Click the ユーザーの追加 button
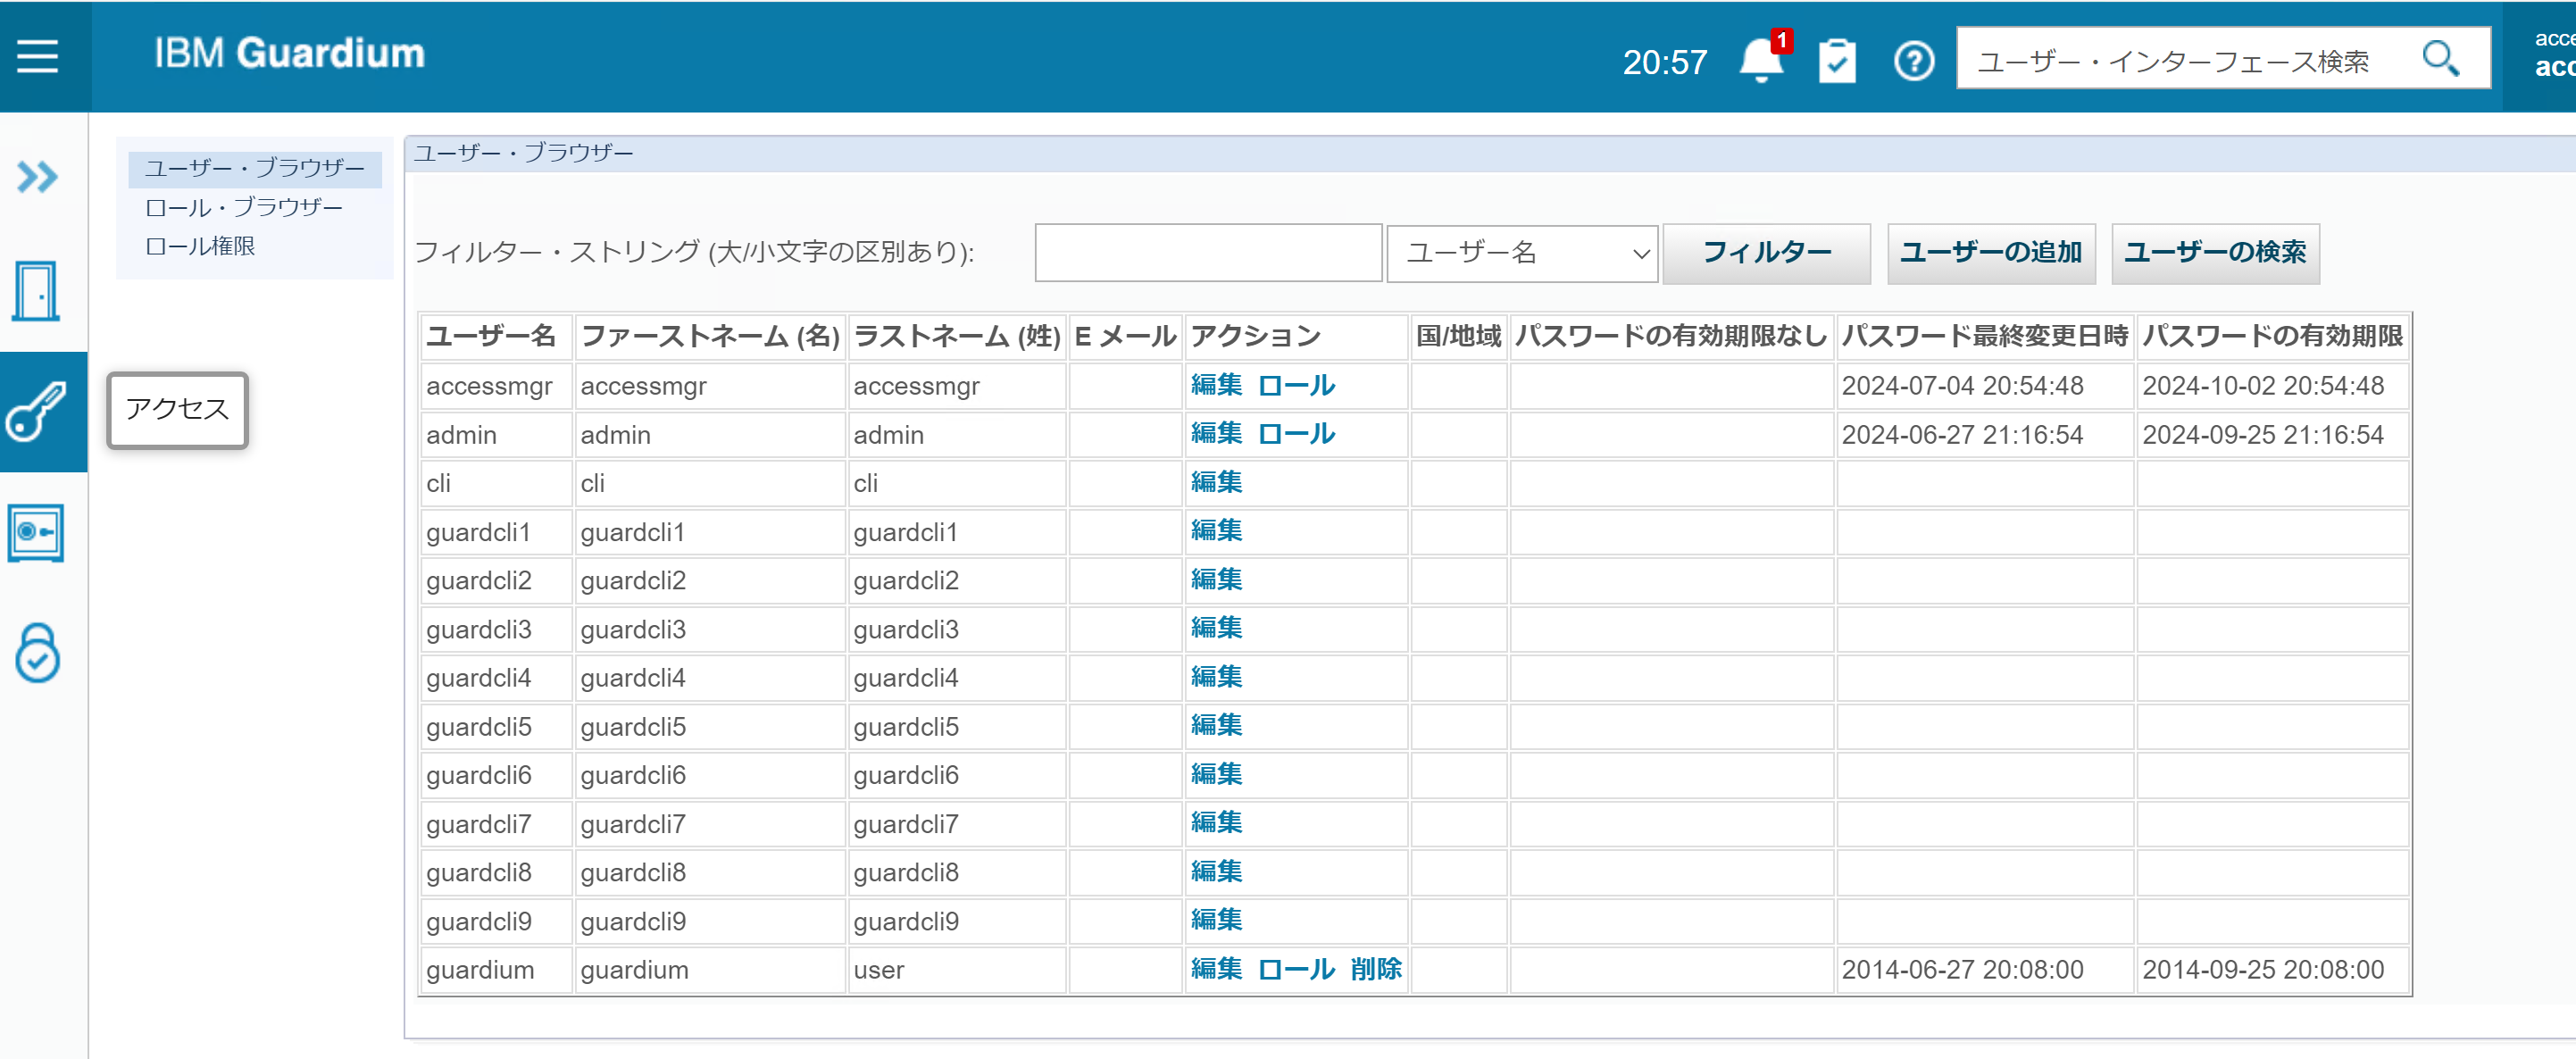This screenshot has width=2576, height=1059. pos(1990,253)
